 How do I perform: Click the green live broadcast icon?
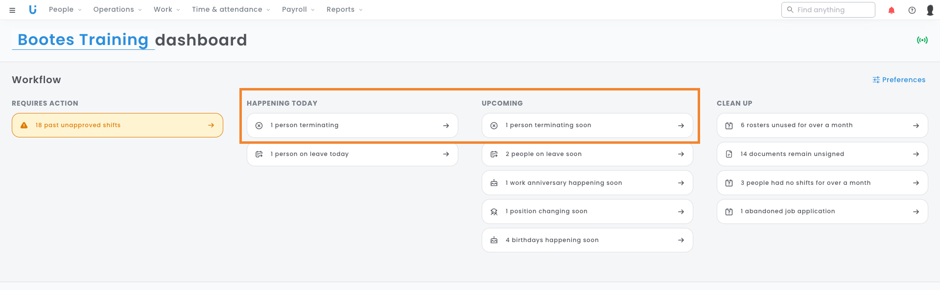click(922, 40)
